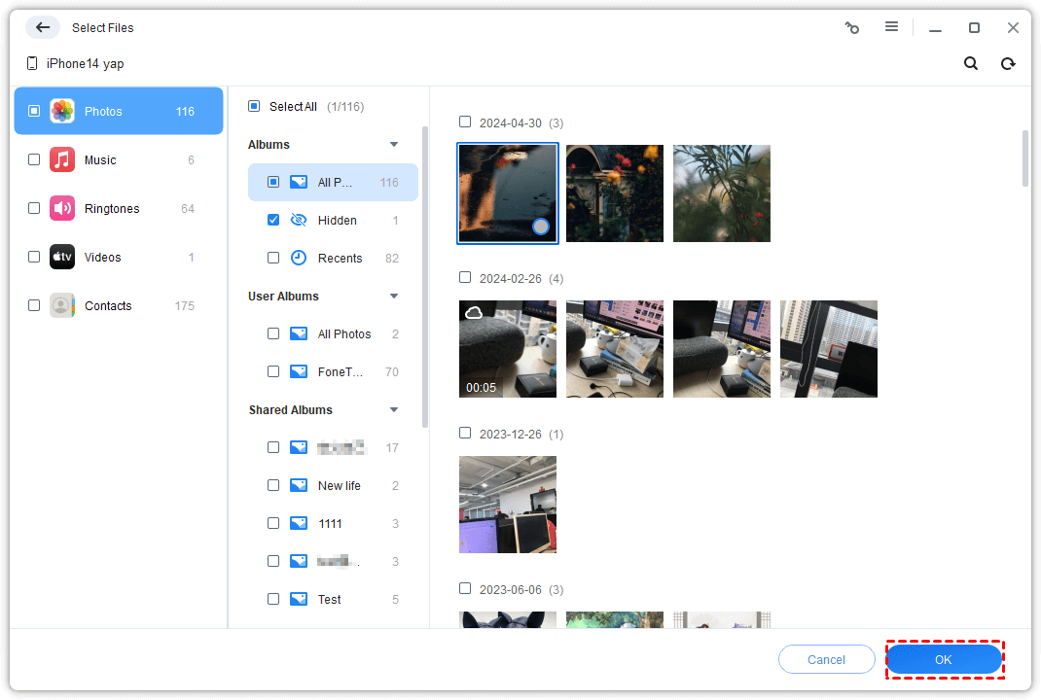Uncheck the Hidden album checkbox
The height and width of the screenshot is (700, 1041).
click(x=272, y=220)
